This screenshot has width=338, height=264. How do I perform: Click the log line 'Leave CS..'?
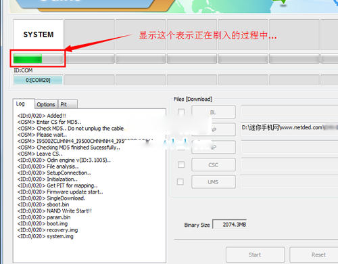tap(40, 154)
